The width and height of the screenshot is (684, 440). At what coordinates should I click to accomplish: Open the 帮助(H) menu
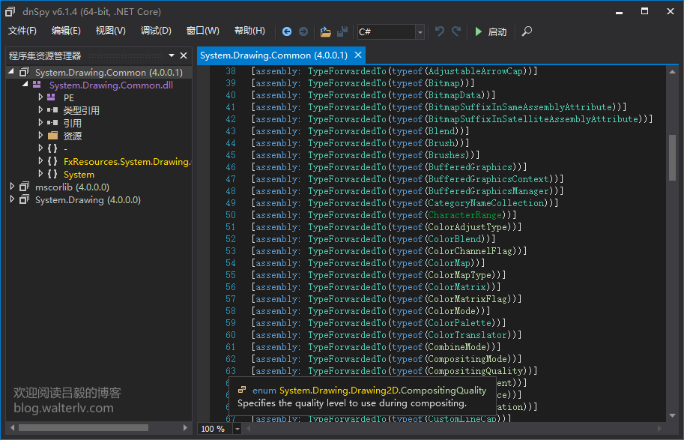[x=249, y=31]
